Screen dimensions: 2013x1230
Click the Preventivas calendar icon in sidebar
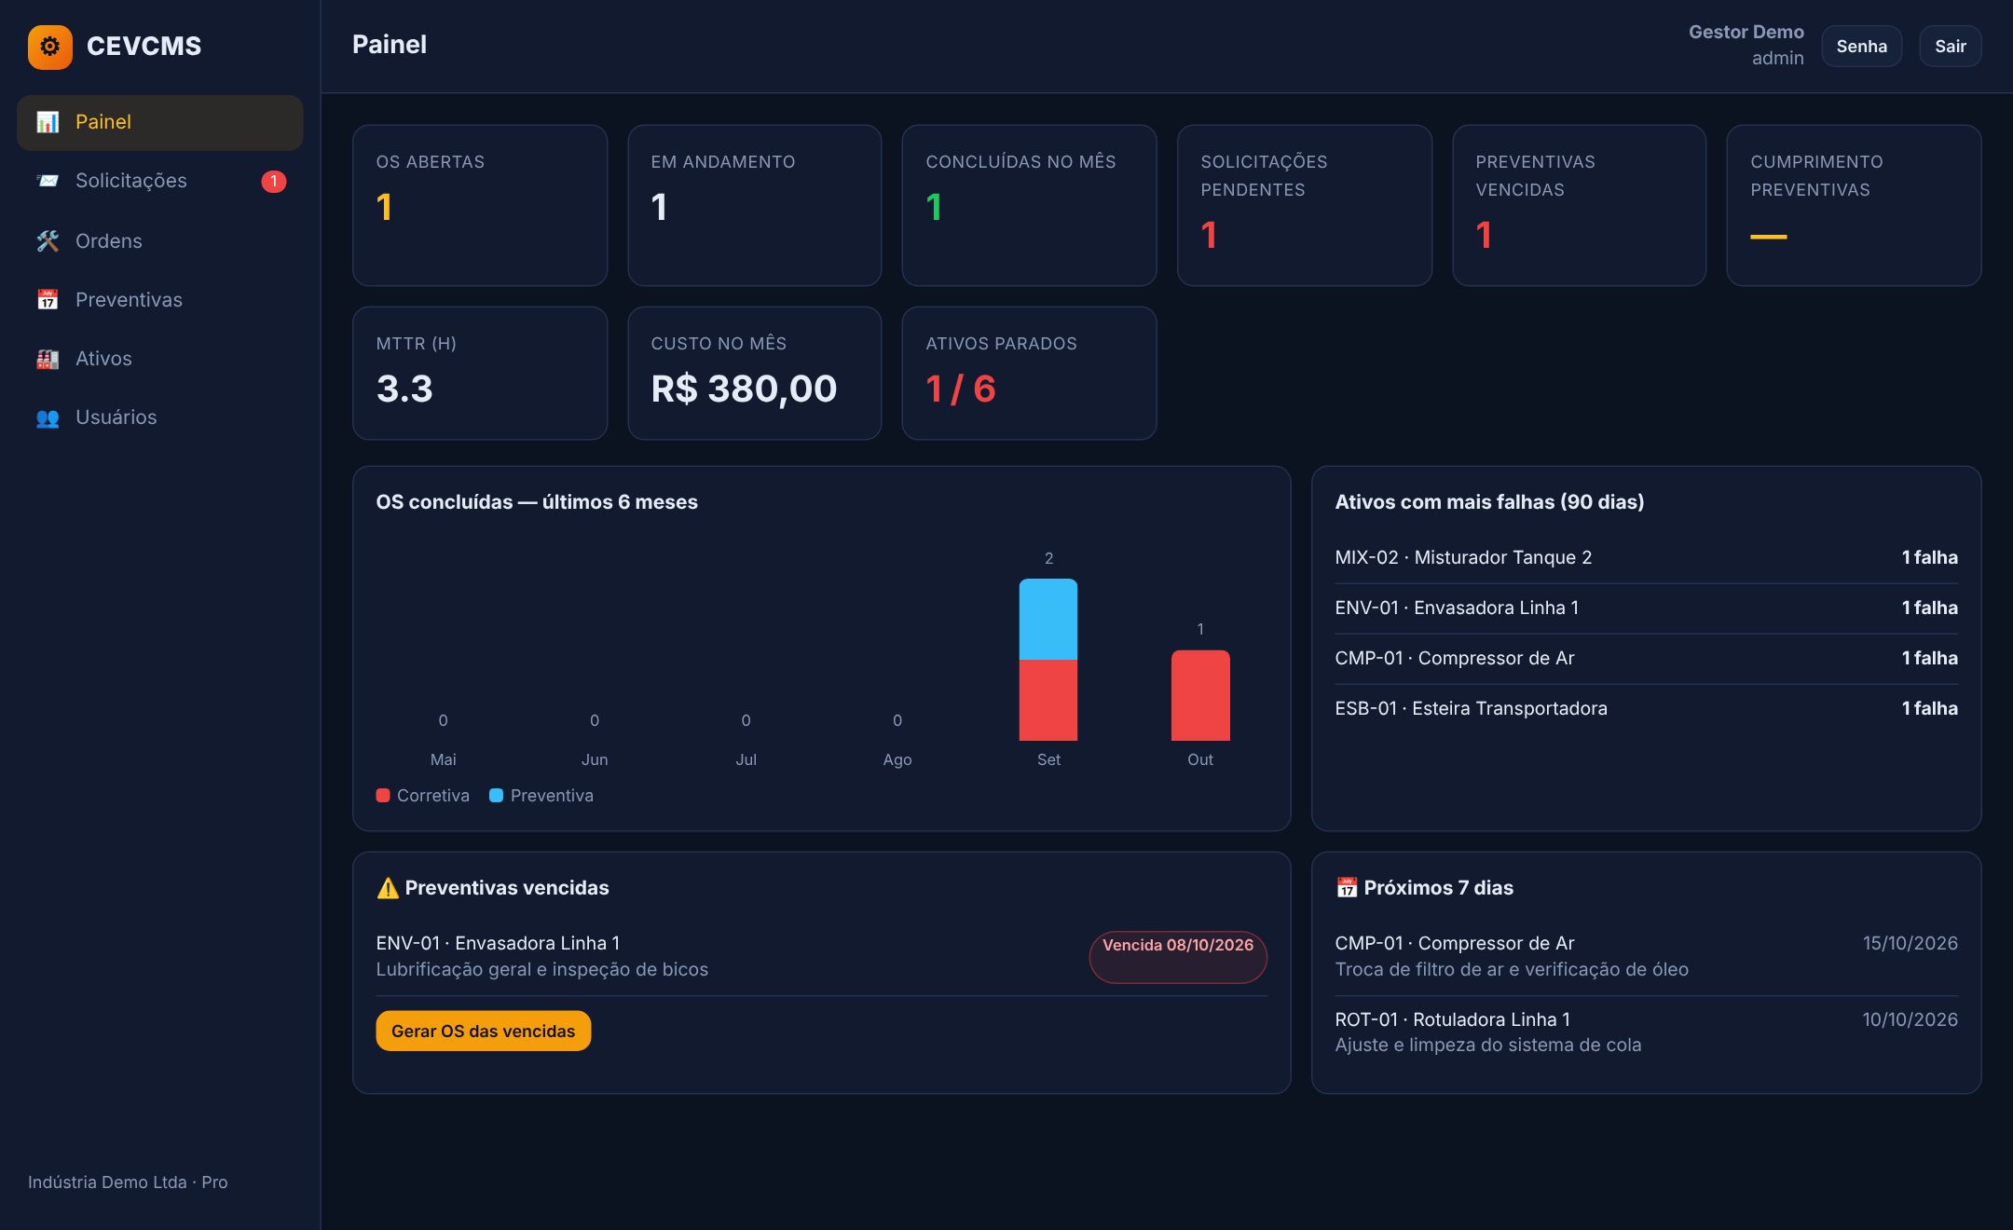[48, 300]
